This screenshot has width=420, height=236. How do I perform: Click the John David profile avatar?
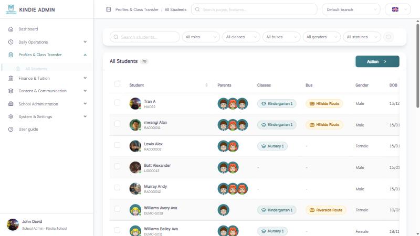tap(13, 224)
